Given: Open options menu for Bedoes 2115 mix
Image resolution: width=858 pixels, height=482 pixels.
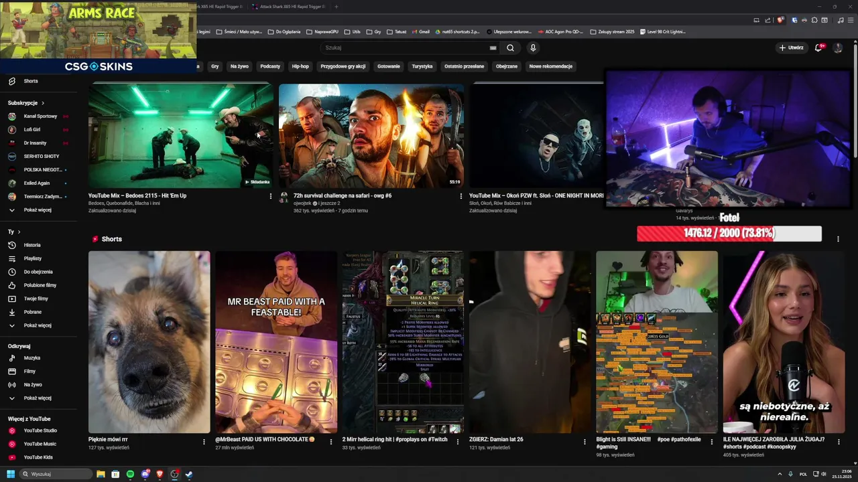Looking at the screenshot, I should tap(271, 196).
